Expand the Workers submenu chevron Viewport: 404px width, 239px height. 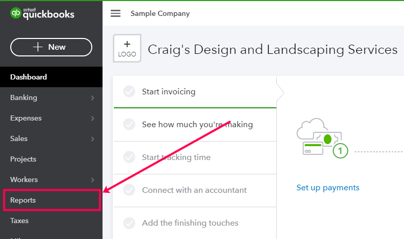click(x=92, y=180)
